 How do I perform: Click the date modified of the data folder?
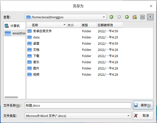point(108,37)
